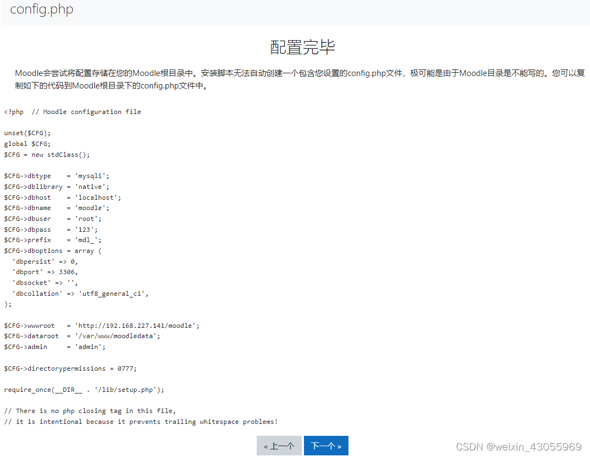590x457 pixels.
Task: Click the $CFG->dbpass = '123' line
Action: pos(51,230)
